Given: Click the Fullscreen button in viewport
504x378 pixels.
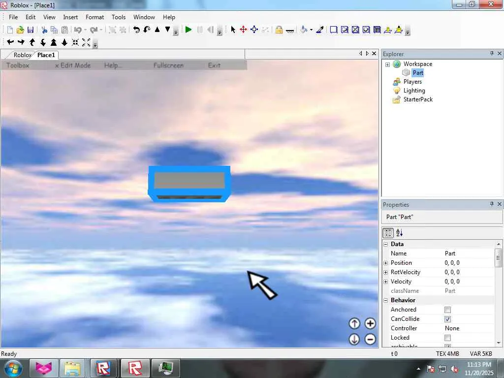Looking at the screenshot, I should 168,65.
